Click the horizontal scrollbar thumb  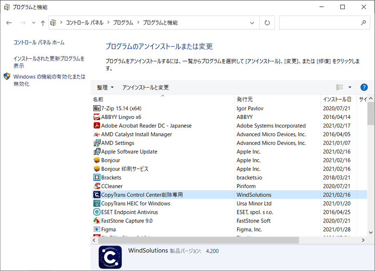tap(198, 240)
